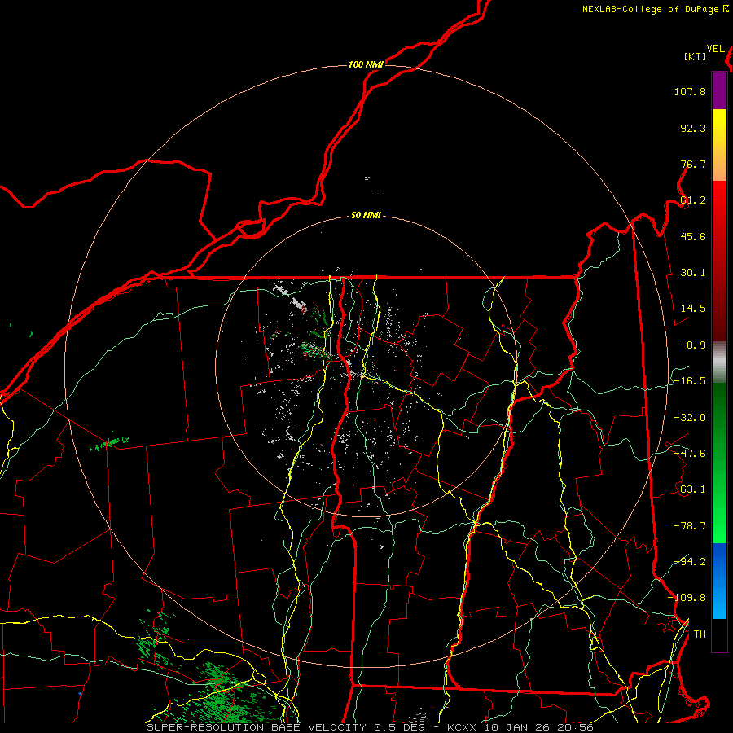The image size is (733, 733).
Task: Click the 76.7 scale value
Action: 693,164
